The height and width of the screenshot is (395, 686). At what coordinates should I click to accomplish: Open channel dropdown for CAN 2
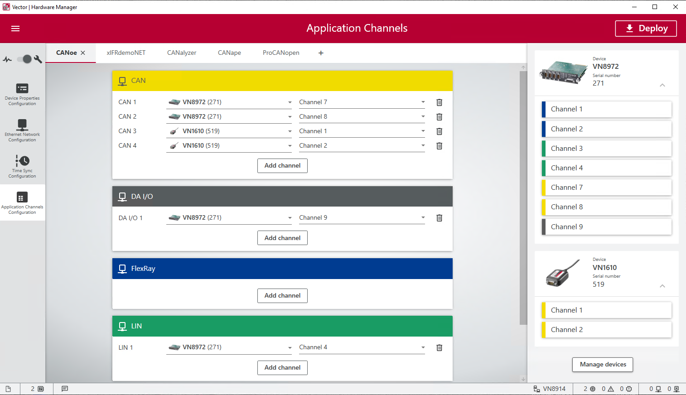click(423, 117)
